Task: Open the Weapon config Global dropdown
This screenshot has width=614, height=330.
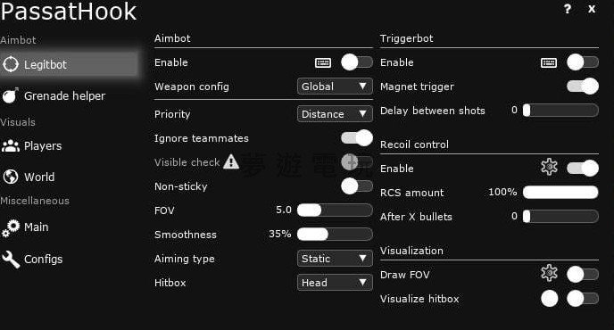Action: coord(335,87)
